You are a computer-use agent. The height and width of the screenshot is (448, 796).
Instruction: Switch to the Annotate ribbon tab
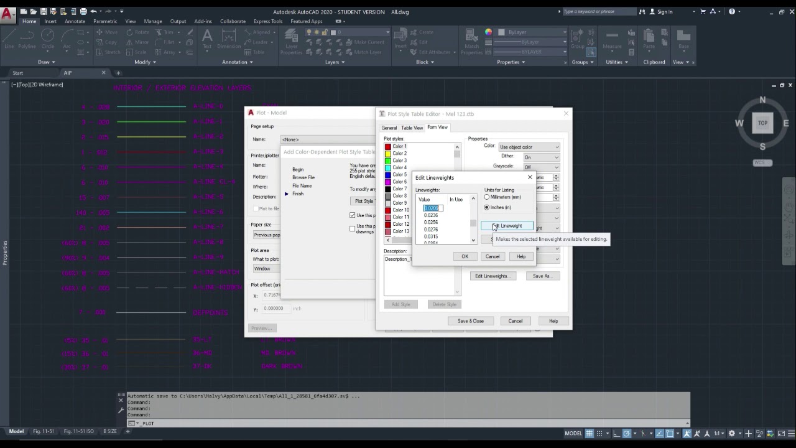75,21
